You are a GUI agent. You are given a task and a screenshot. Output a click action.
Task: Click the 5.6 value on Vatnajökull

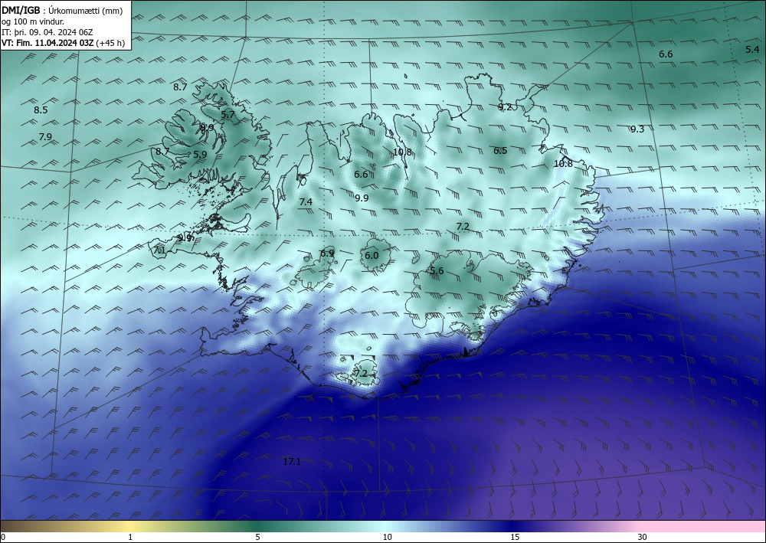coord(437,271)
